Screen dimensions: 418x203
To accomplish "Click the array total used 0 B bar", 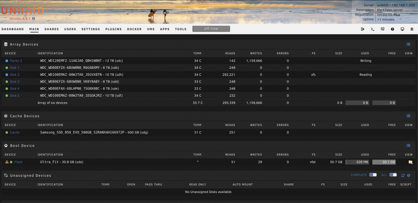I will [357, 103].
